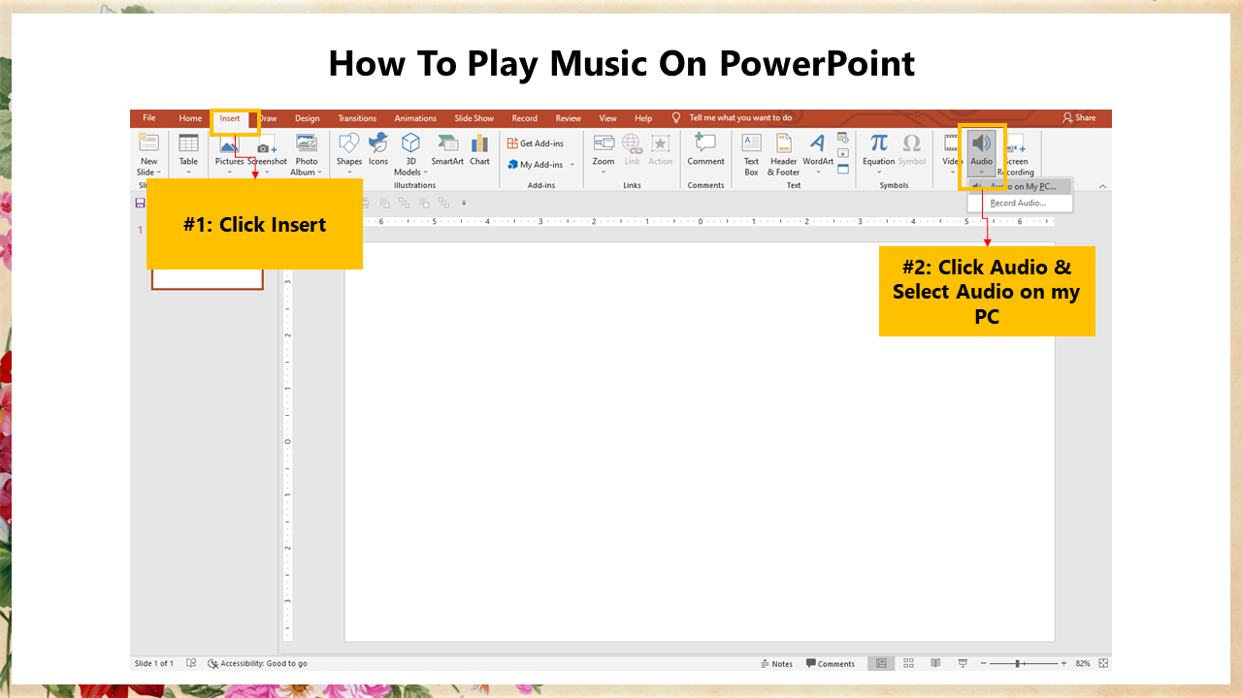Start Slide Show from status bar
Viewport: 1242px width, 698px height.
(x=963, y=663)
